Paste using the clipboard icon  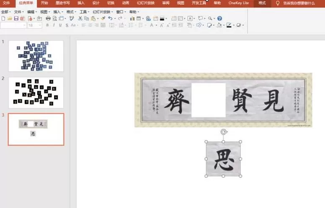coord(93,18)
